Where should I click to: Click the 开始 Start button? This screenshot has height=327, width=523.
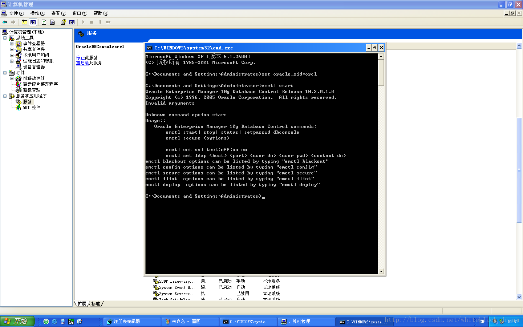pos(17,322)
